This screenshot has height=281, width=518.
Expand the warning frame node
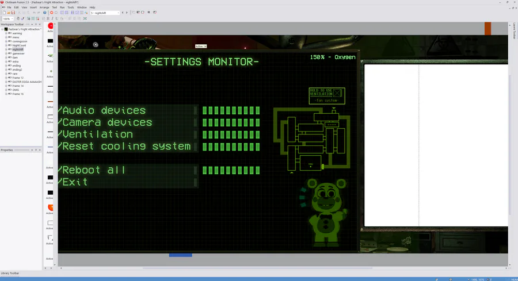click(x=6, y=33)
